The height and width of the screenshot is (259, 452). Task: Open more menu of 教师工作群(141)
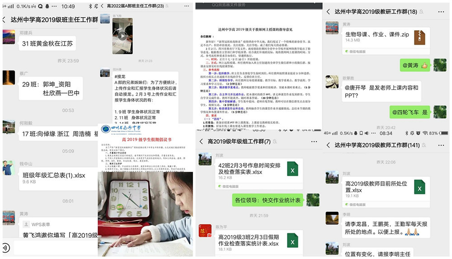click(x=441, y=145)
